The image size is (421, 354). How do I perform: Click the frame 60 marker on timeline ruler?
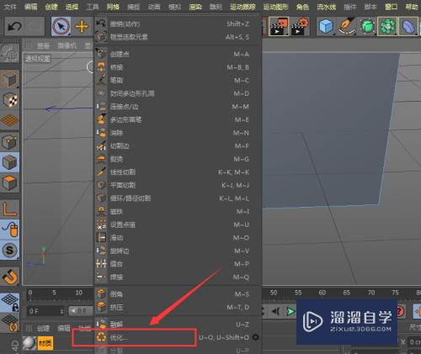(x=322, y=293)
